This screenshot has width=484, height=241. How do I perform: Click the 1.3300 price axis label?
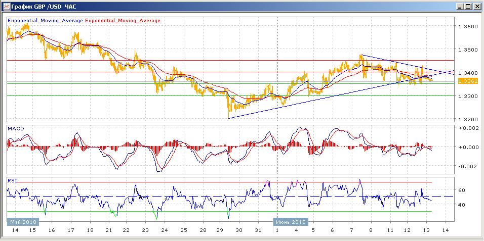(x=468, y=96)
